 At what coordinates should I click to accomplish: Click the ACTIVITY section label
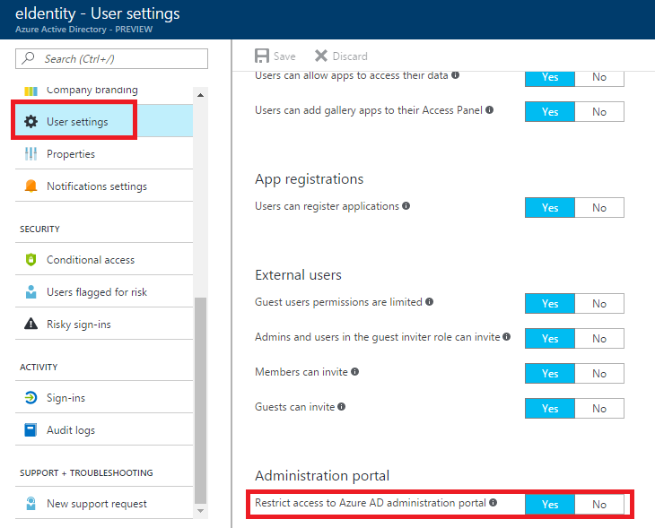point(39,367)
